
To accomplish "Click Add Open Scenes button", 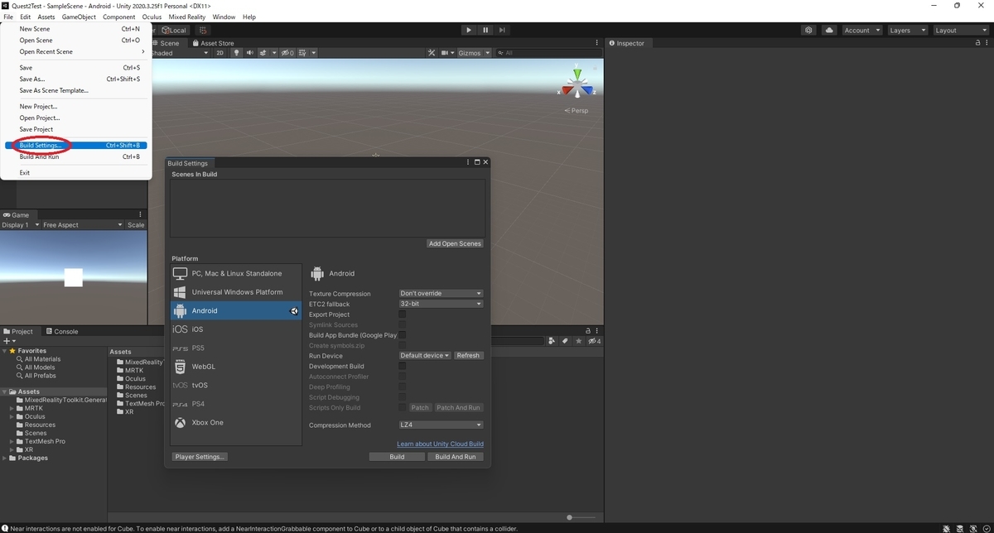I will point(455,244).
